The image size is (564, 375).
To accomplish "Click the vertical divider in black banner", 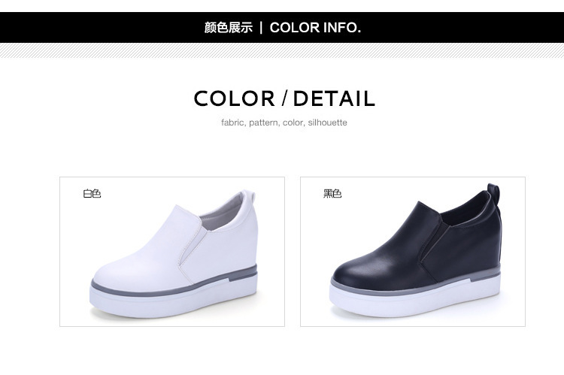I will click(x=262, y=28).
